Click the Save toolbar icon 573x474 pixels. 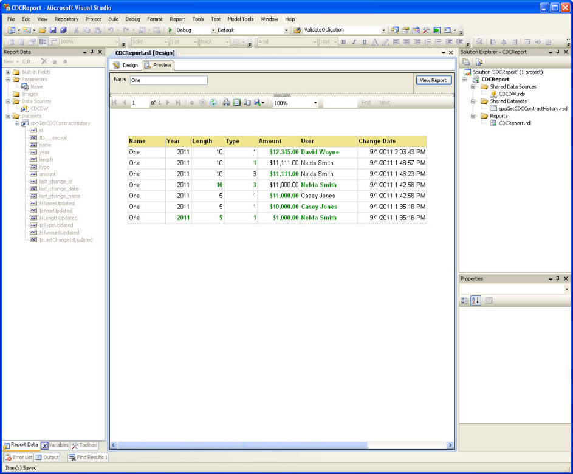point(53,30)
